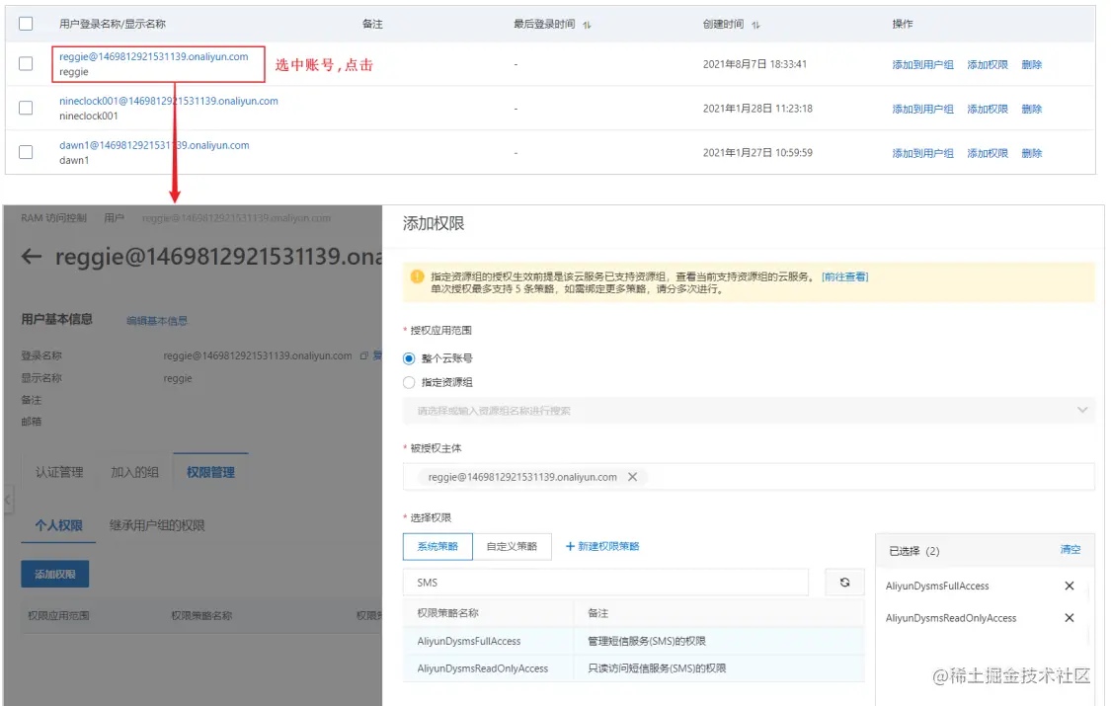The width and height of the screenshot is (1111, 706).
Task: Select AliyunDysmsReadOnlyAccess policy row in table
Action: pyautogui.click(x=633, y=667)
